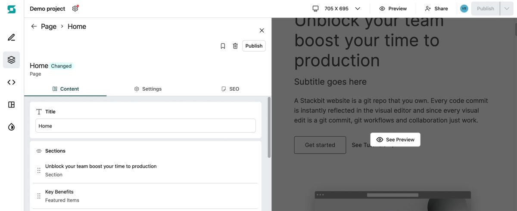
Task: Switch to the Content tab
Action: [65, 89]
